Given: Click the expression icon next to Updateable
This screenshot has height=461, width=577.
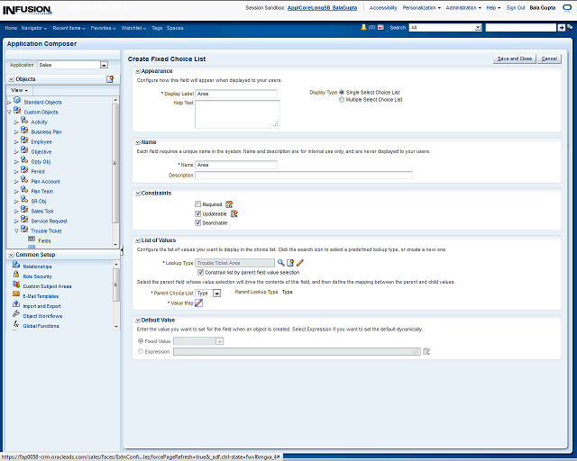Looking at the screenshot, I should click(234, 213).
